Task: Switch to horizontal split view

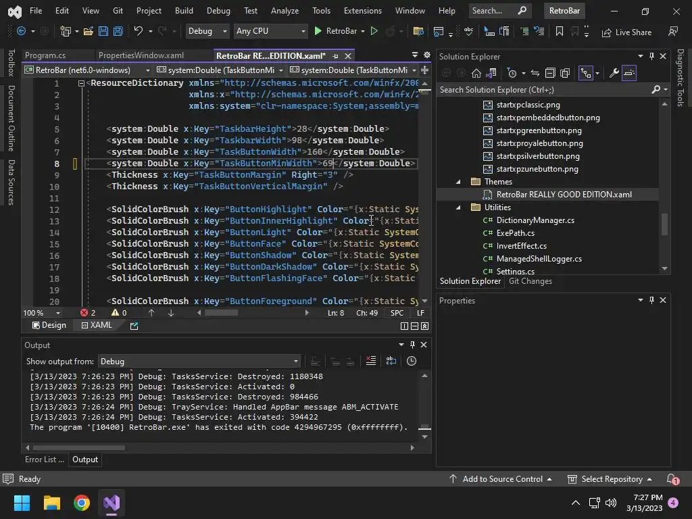Action: click(414, 326)
